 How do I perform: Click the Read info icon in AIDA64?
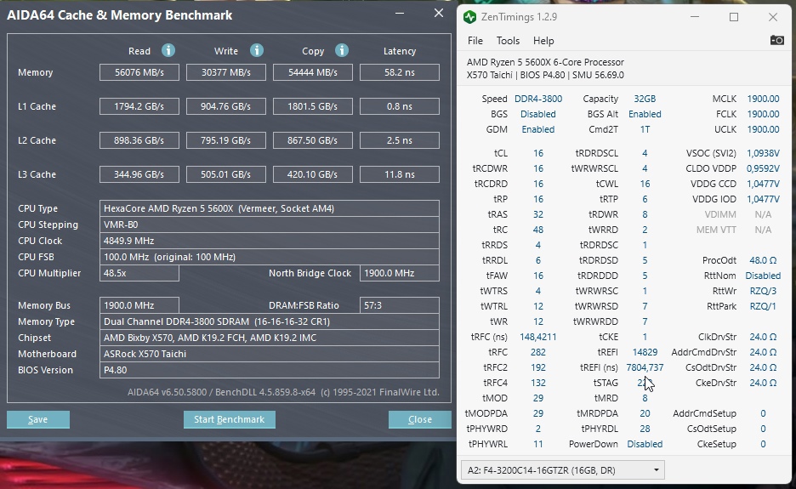pos(168,50)
